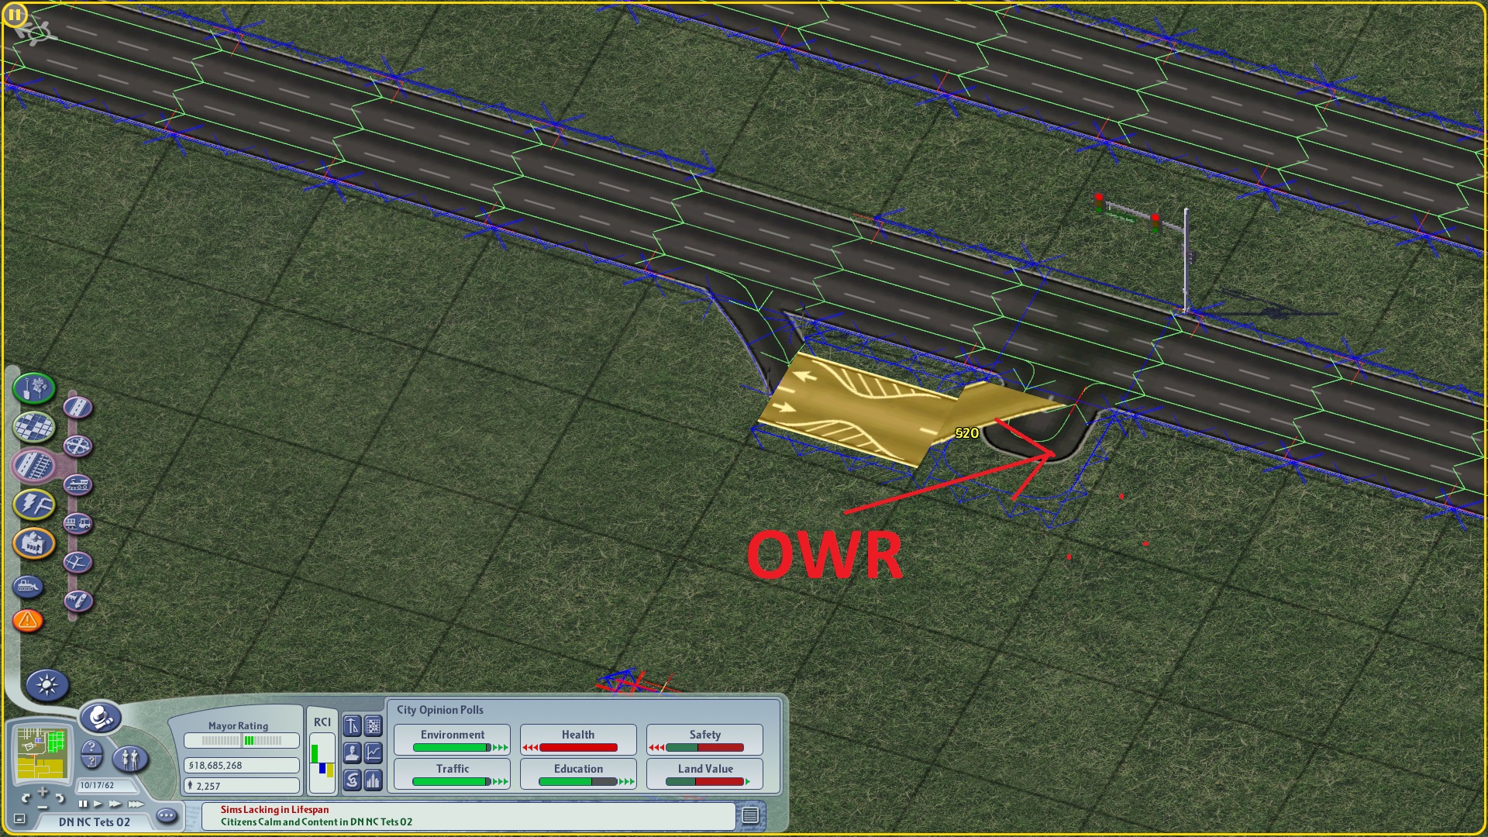Image resolution: width=1488 pixels, height=837 pixels.
Task: Select the Transportation tools menu button
Action: point(34,465)
